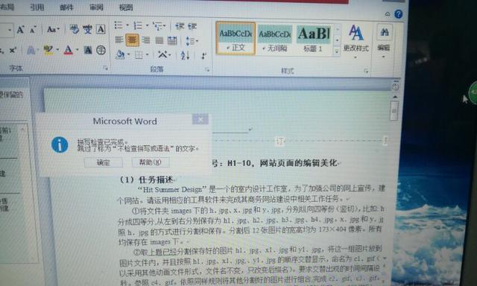Open the Font Color dropdown arrow

(77, 50)
